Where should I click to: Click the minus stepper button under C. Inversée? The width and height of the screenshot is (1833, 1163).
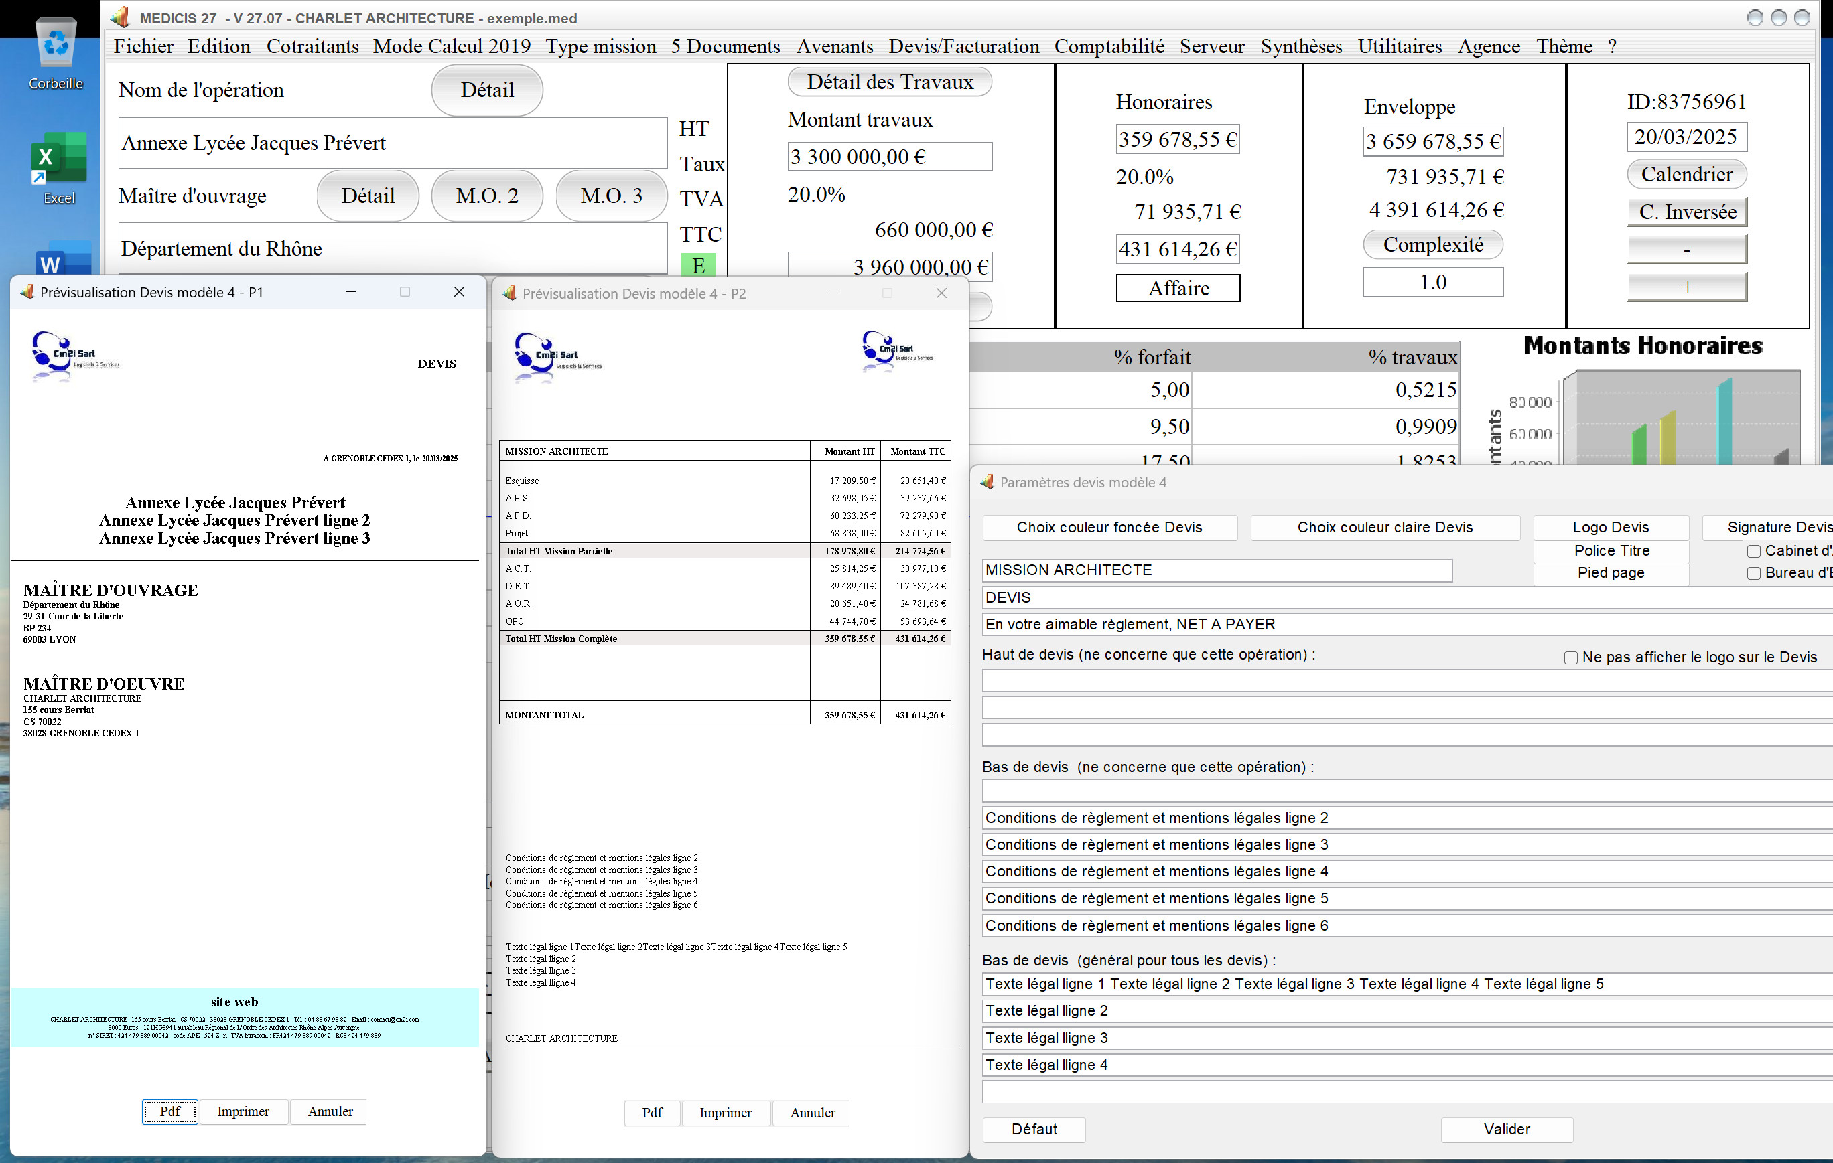click(x=1687, y=250)
